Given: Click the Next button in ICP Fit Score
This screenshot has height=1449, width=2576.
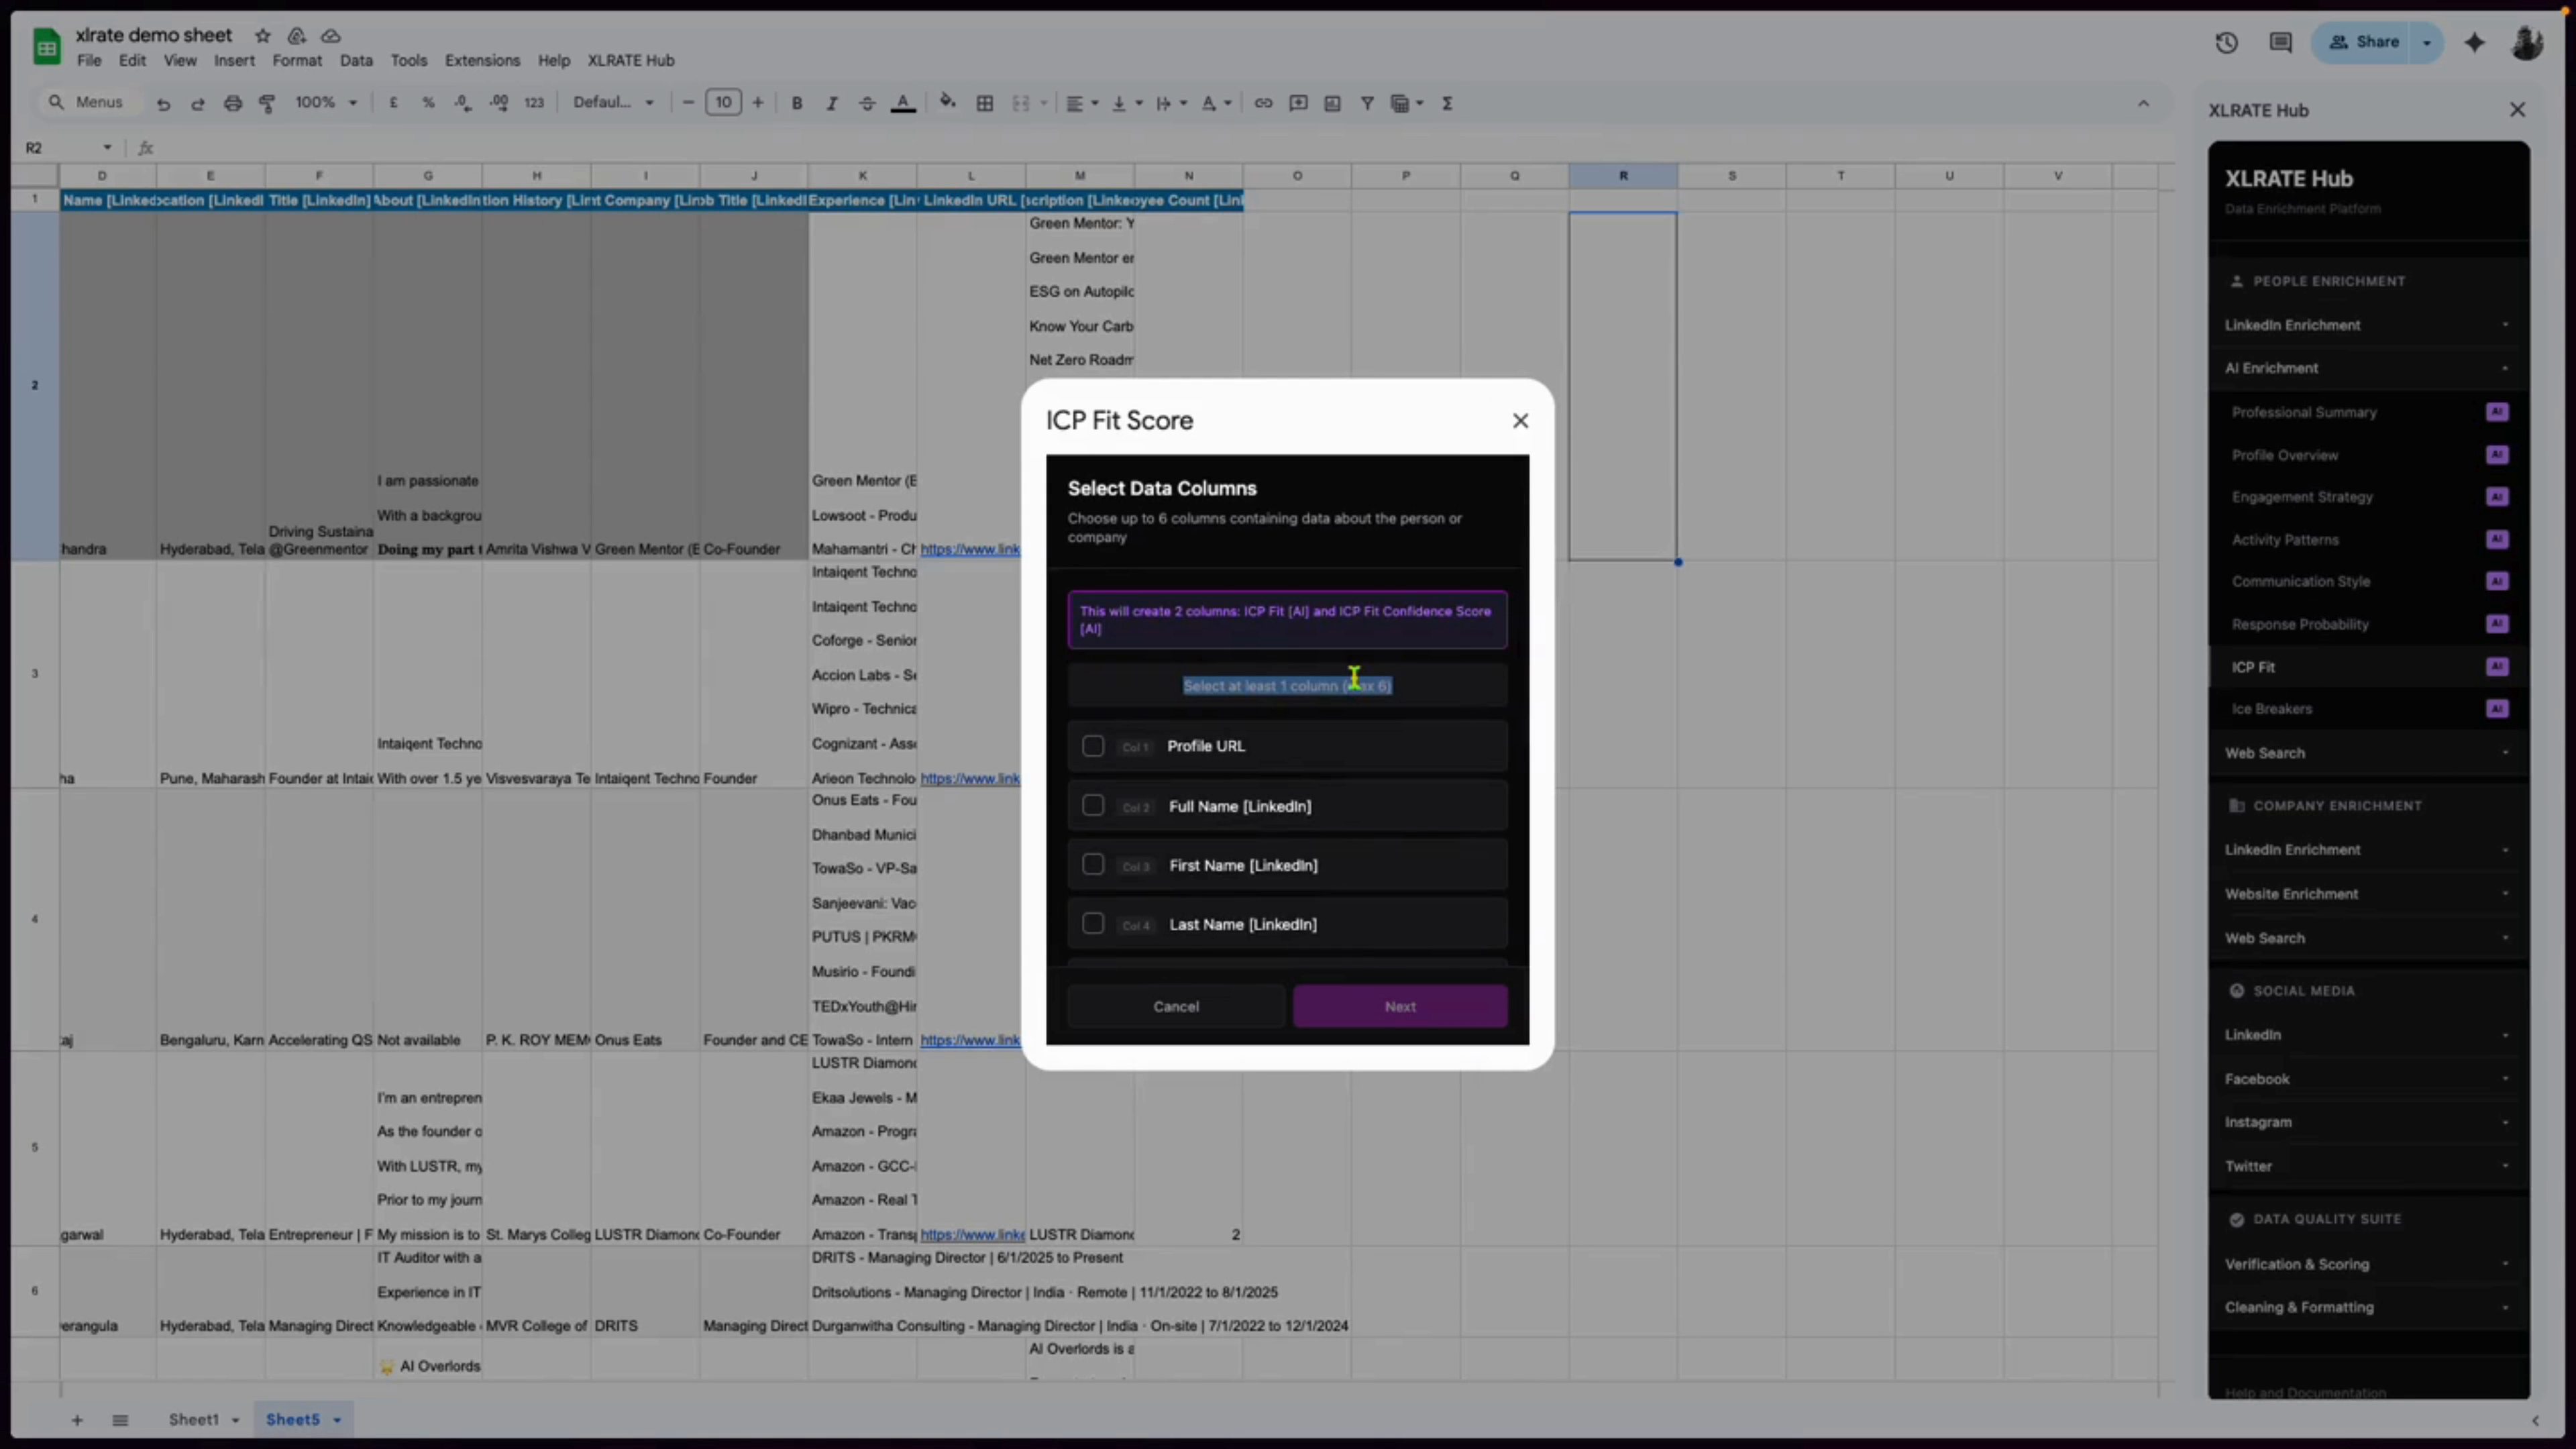Looking at the screenshot, I should (1400, 1006).
